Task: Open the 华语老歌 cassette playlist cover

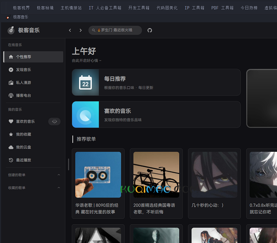Action: (x=98, y=174)
